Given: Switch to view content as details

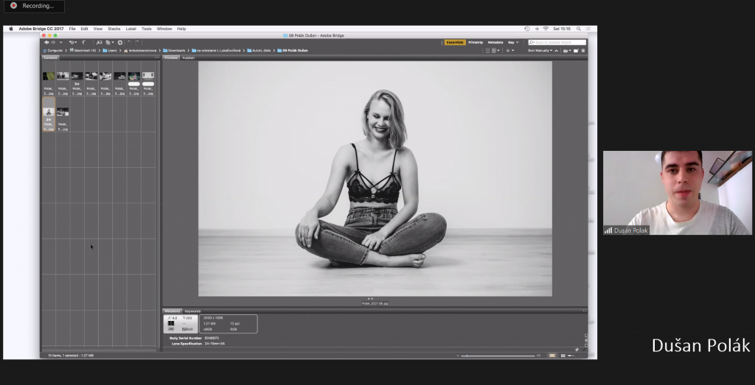Looking at the screenshot, I should [x=571, y=356].
